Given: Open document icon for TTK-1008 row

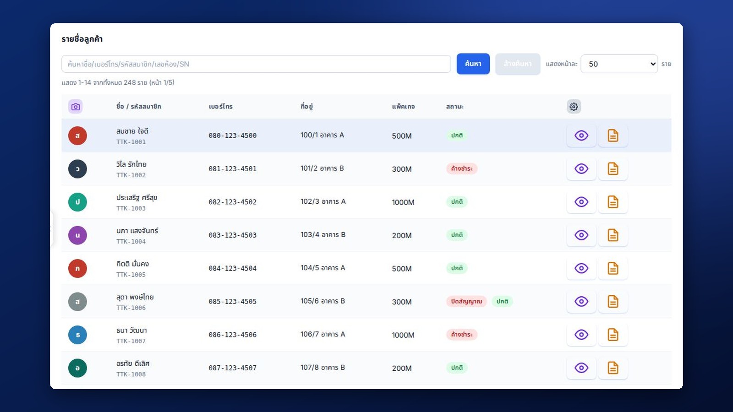Looking at the screenshot, I should click(x=613, y=368).
